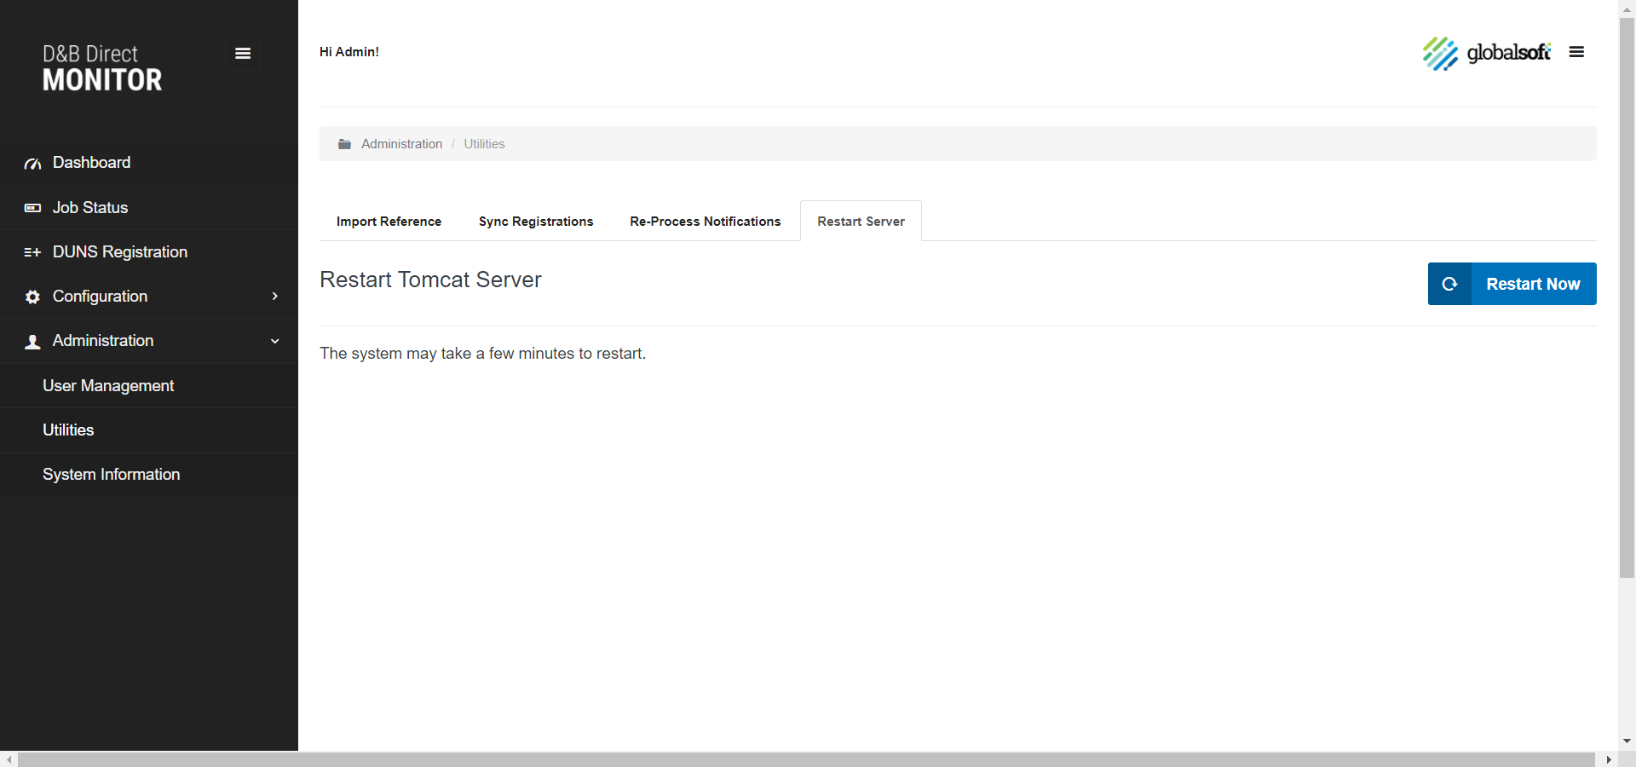The width and height of the screenshot is (1636, 767).
Task: Click the D&B Direct Monitor logo
Action: tap(102, 67)
